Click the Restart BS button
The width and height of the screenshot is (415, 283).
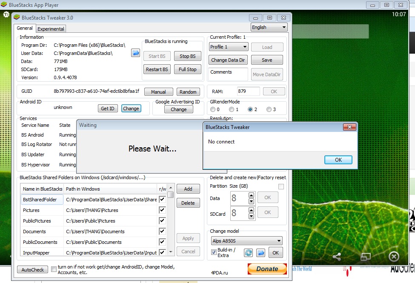tap(157, 69)
